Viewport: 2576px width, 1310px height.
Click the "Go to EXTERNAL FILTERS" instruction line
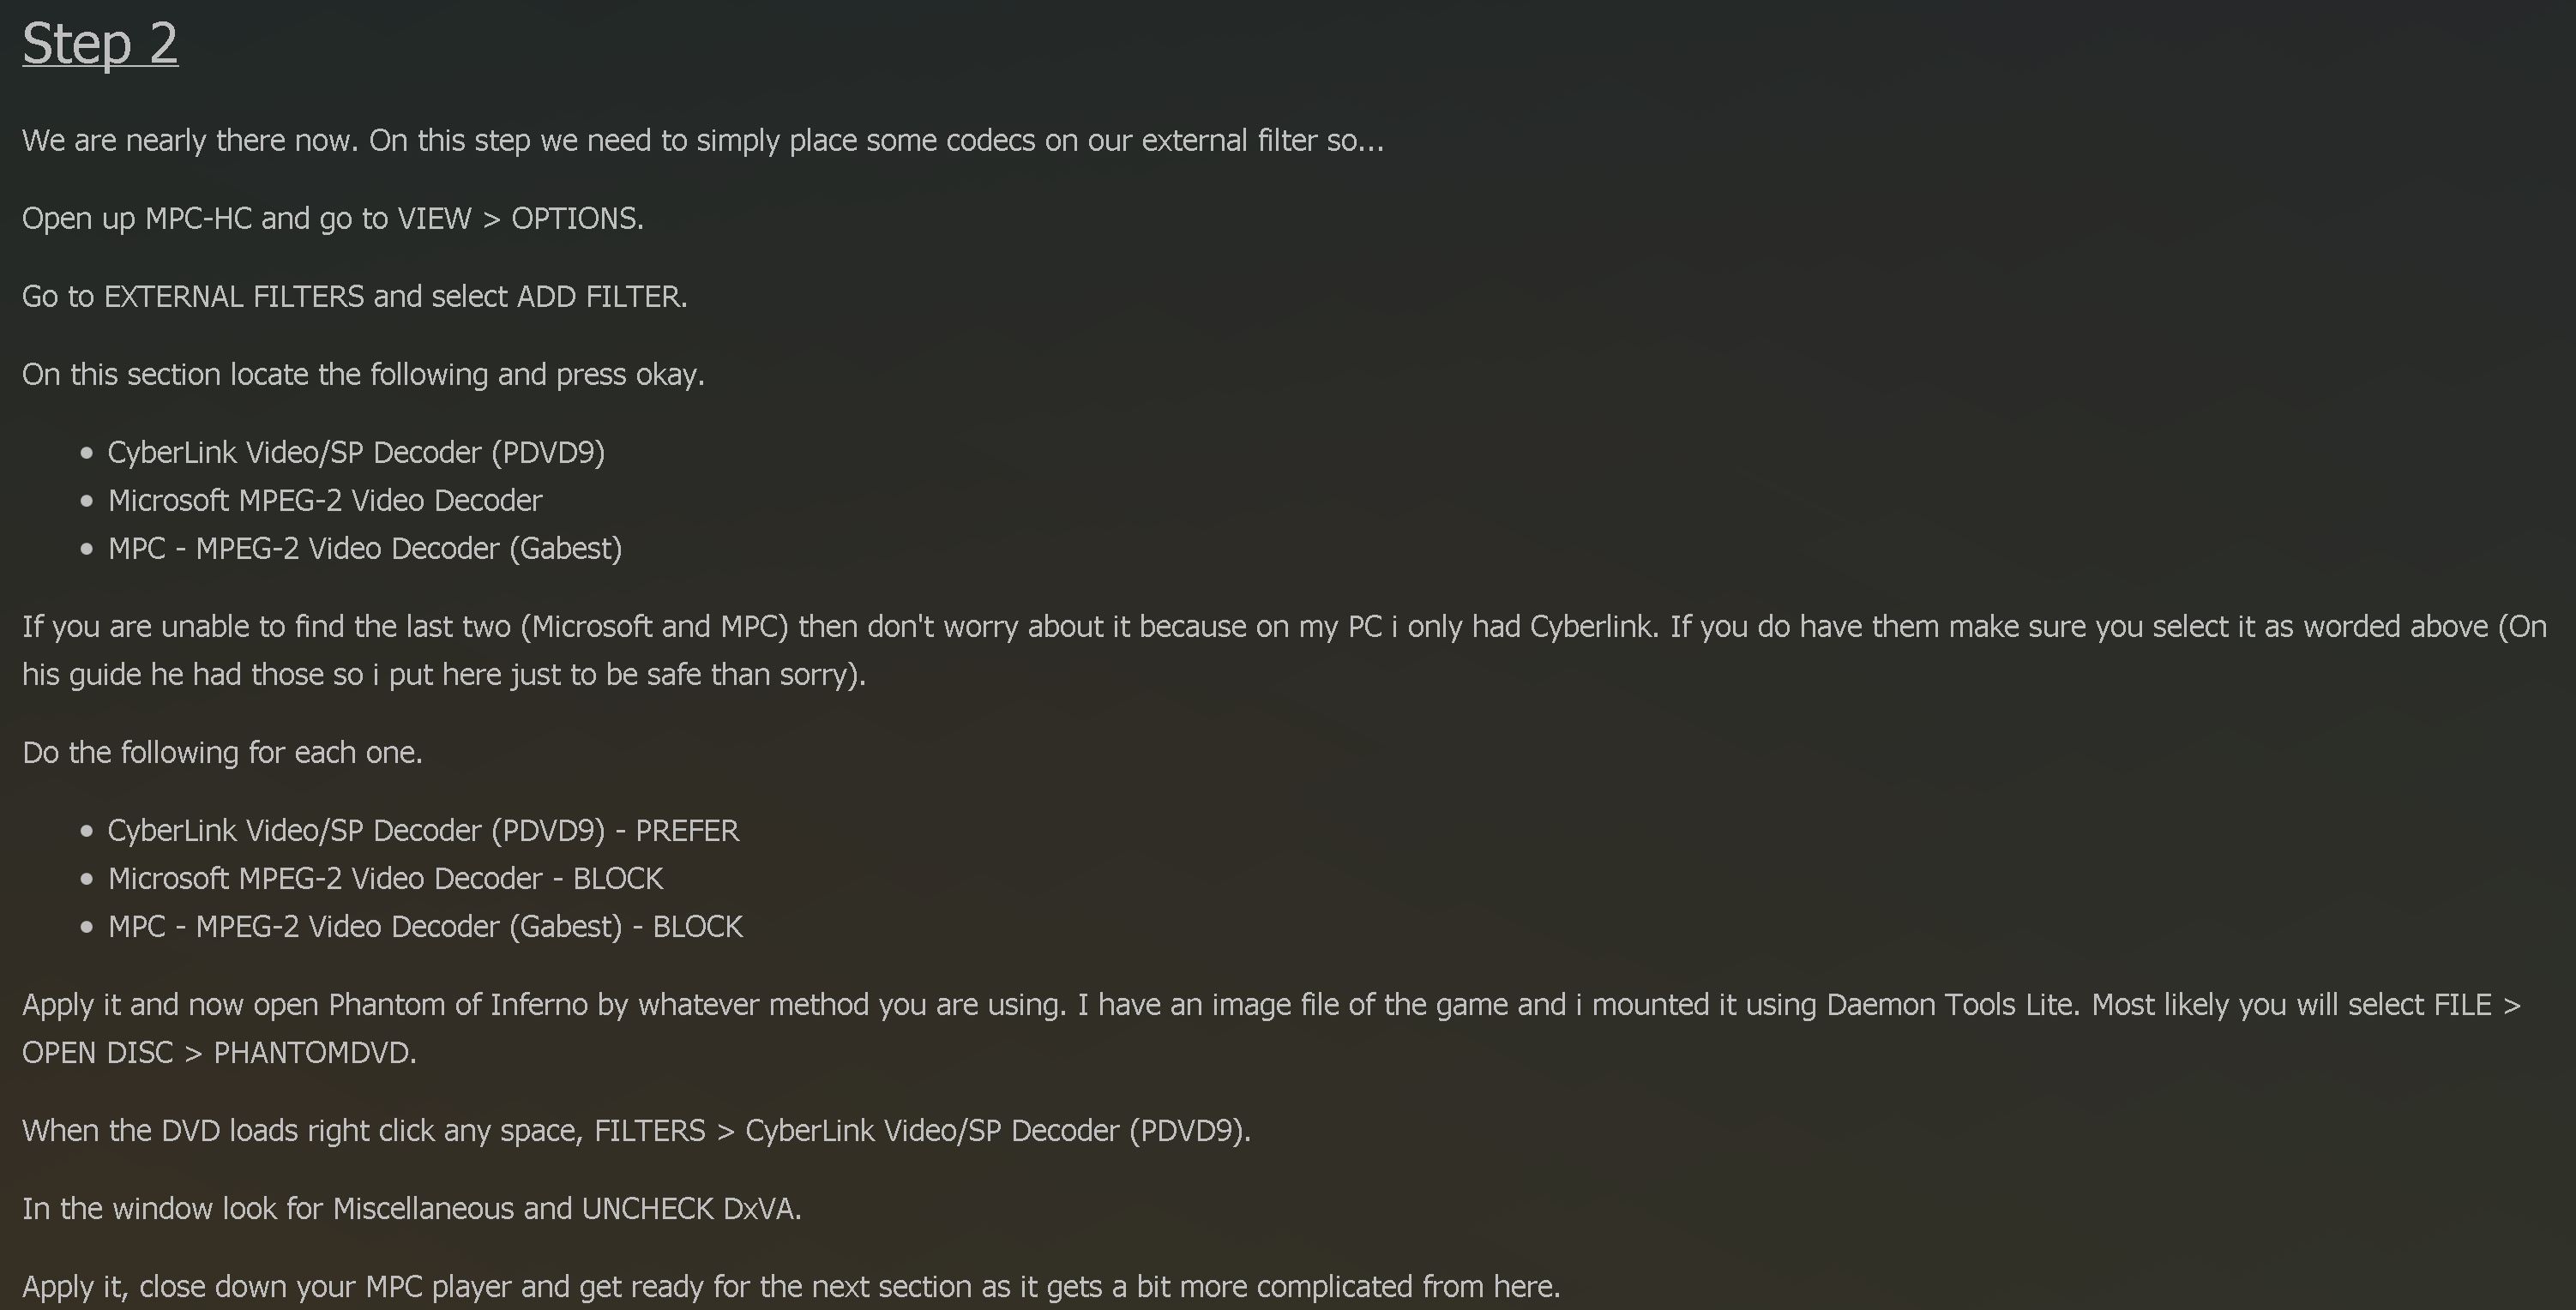[x=354, y=296]
